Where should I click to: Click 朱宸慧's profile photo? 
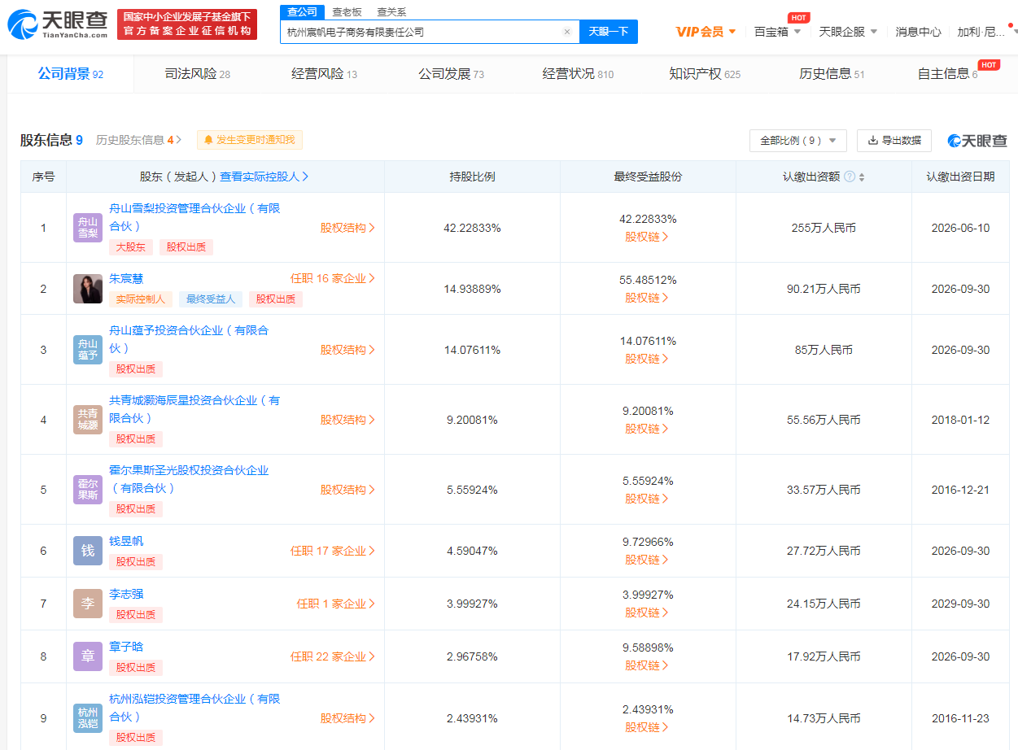pyautogui.click(x=88, y=289)
